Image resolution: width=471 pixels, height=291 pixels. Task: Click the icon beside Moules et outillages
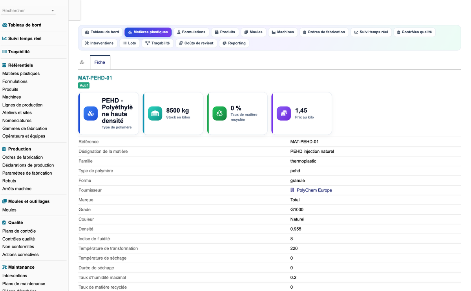(5, 201)
